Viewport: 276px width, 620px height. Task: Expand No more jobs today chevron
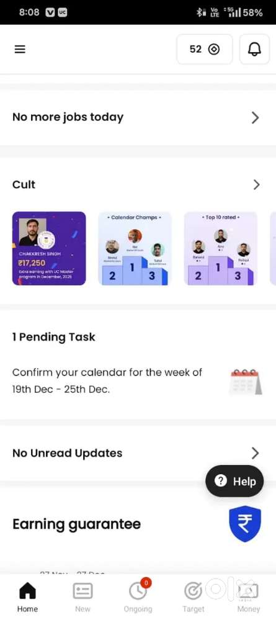point(256,117)
